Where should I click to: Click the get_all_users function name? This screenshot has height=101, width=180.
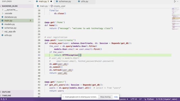pyautogui.click(x=57, y=85)
